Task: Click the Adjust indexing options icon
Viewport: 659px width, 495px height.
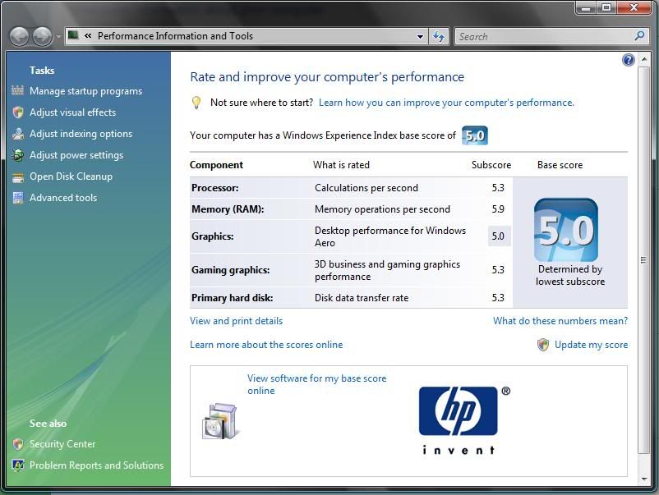Action: 17,134
